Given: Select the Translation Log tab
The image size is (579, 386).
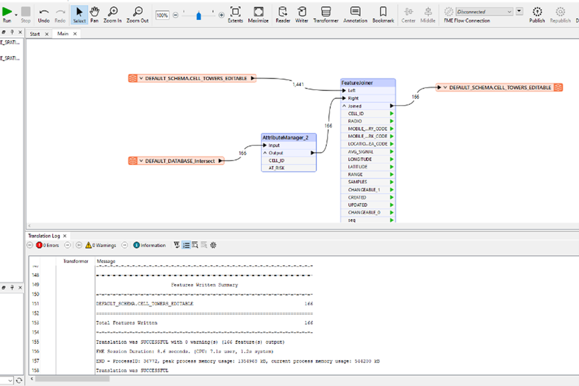Looking at the screenshot, I should pyautogui.click(x=44, y=236).
